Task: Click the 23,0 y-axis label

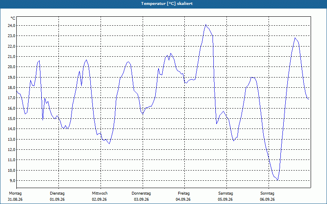Action: (11, 36)
